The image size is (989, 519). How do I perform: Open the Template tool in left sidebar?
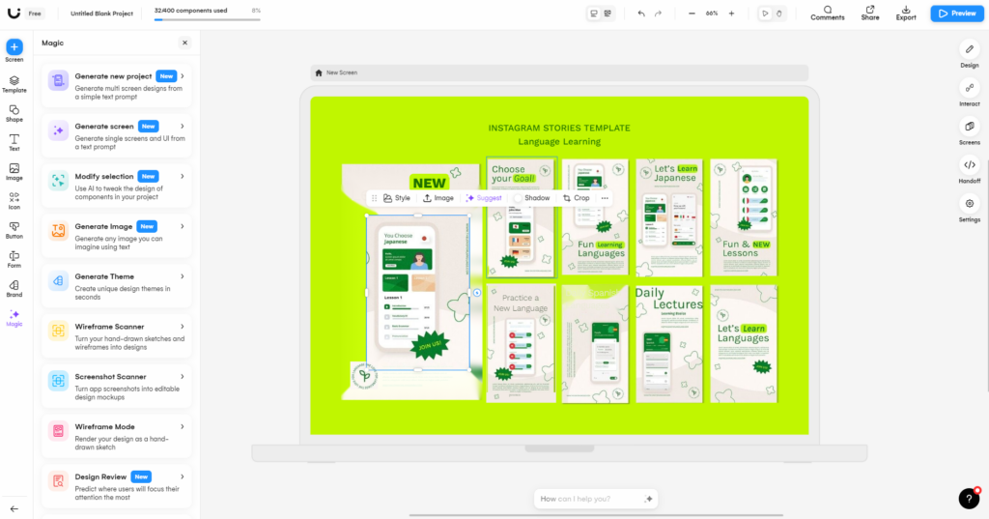pyautogui.click(x=14, y=84)
